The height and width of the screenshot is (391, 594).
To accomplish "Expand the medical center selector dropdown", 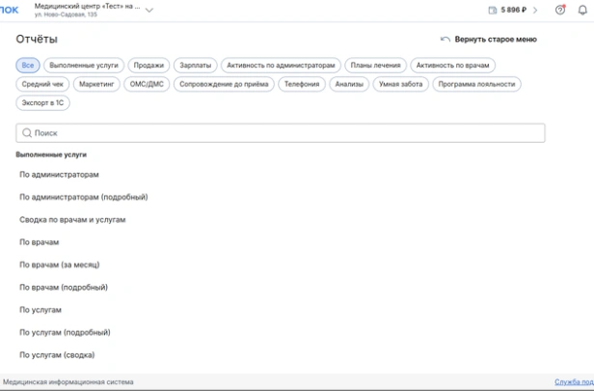I will click(x=148, y=10).
